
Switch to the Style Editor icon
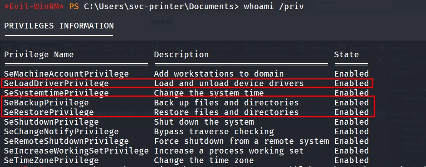click(198, 48)
